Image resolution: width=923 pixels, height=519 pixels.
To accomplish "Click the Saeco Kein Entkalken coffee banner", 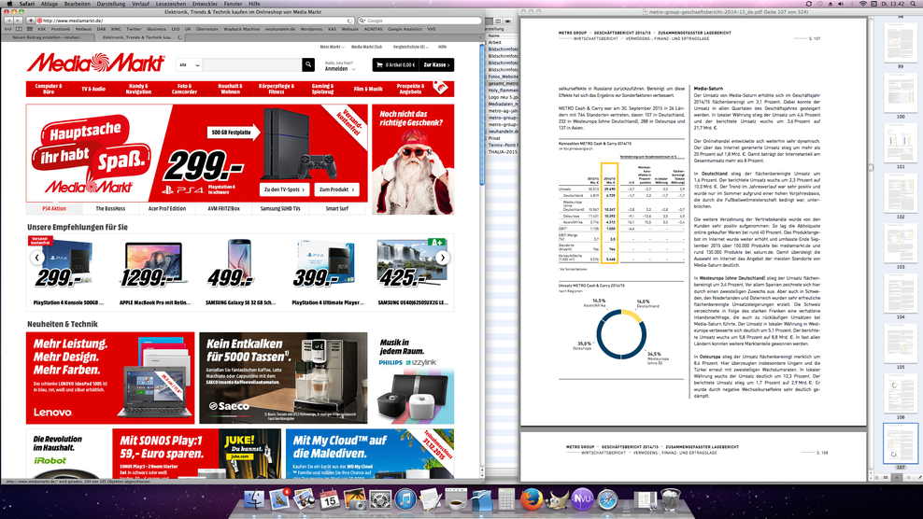I will tap(283, 378).
